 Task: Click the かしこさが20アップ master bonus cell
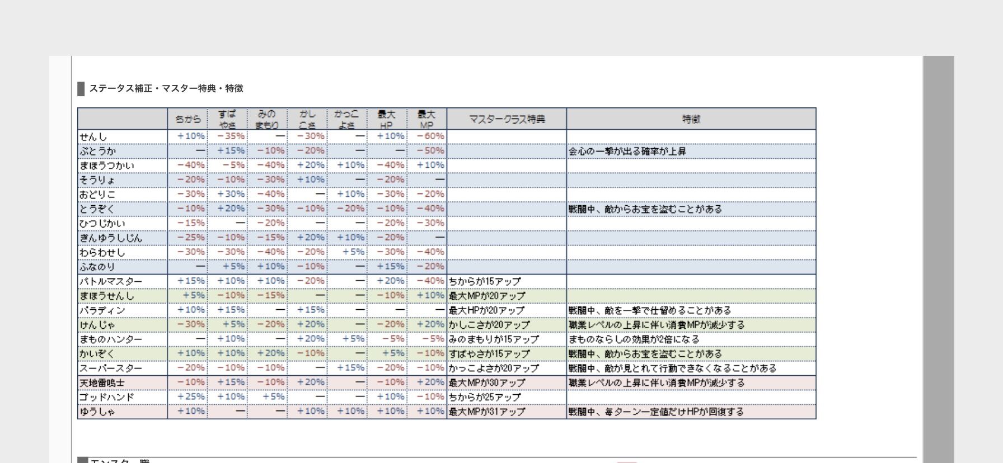pos(489,325)
